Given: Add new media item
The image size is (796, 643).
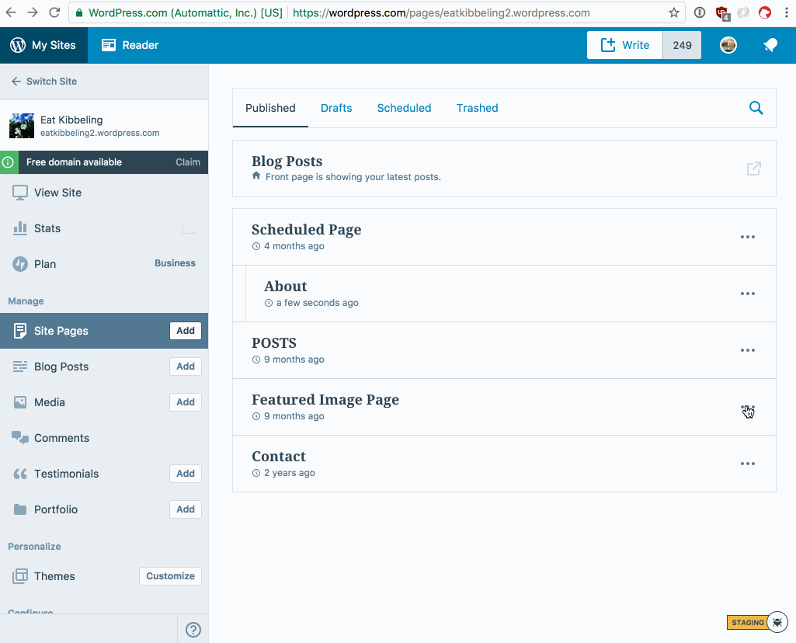Looking at the screenshot, I should [186, 402].
